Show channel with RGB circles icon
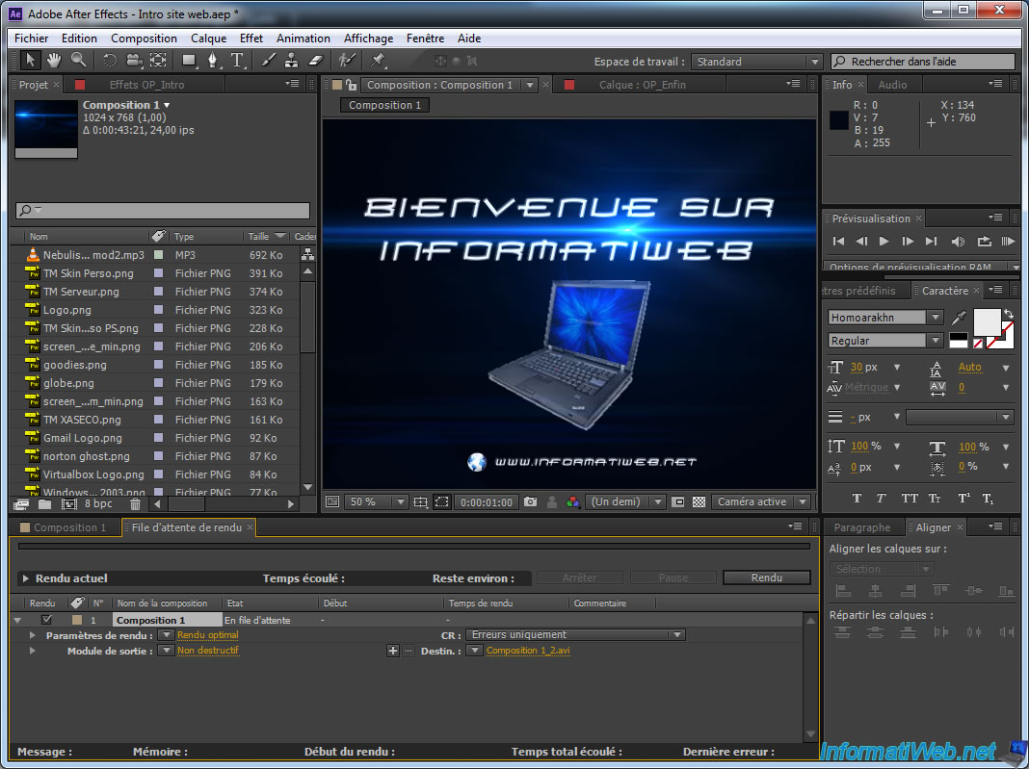Image resolution: width=1029 pixels, height=769 pixels. [573, 502]
